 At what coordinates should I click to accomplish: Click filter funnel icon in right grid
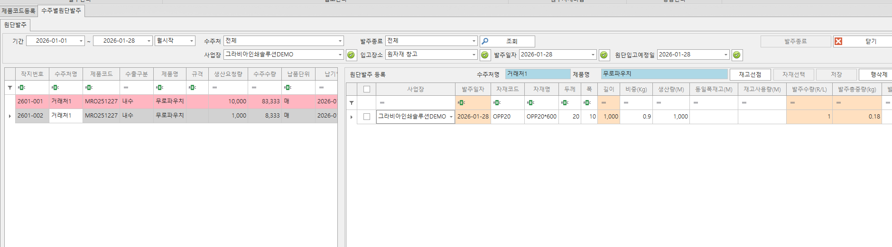pyautogui.click(x=352, y=102)
